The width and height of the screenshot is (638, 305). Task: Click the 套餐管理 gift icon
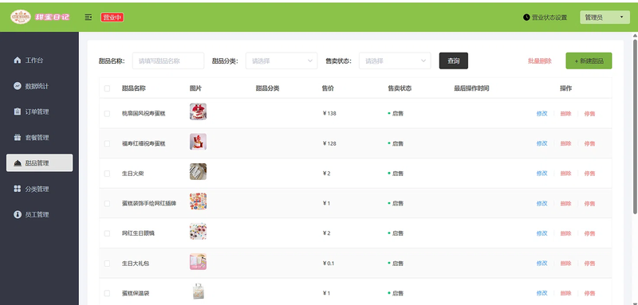17,137
